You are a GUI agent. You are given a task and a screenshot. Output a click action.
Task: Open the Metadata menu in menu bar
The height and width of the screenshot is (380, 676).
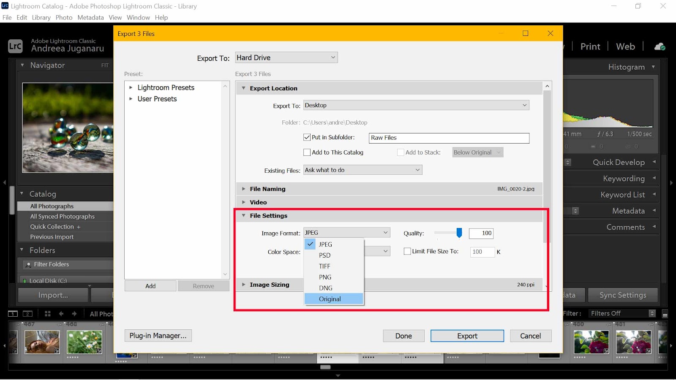(90, 17)
